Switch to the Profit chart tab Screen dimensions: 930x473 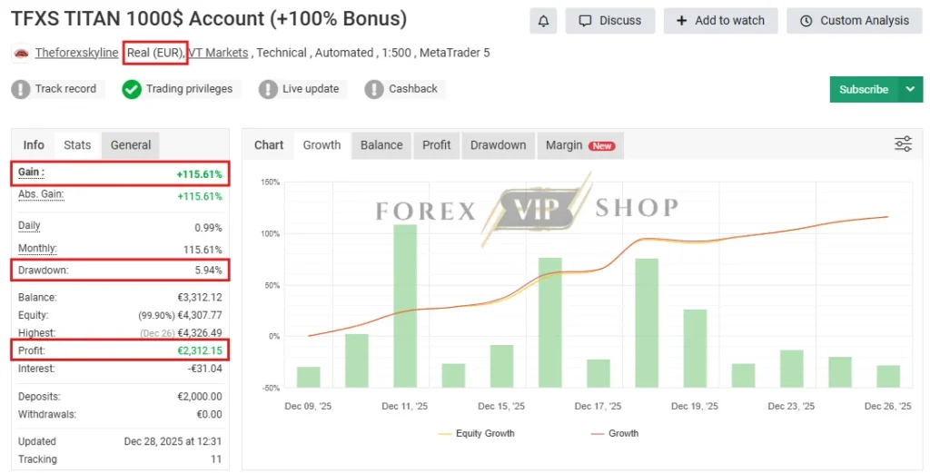pyautogui.click(x=437, y=145)
